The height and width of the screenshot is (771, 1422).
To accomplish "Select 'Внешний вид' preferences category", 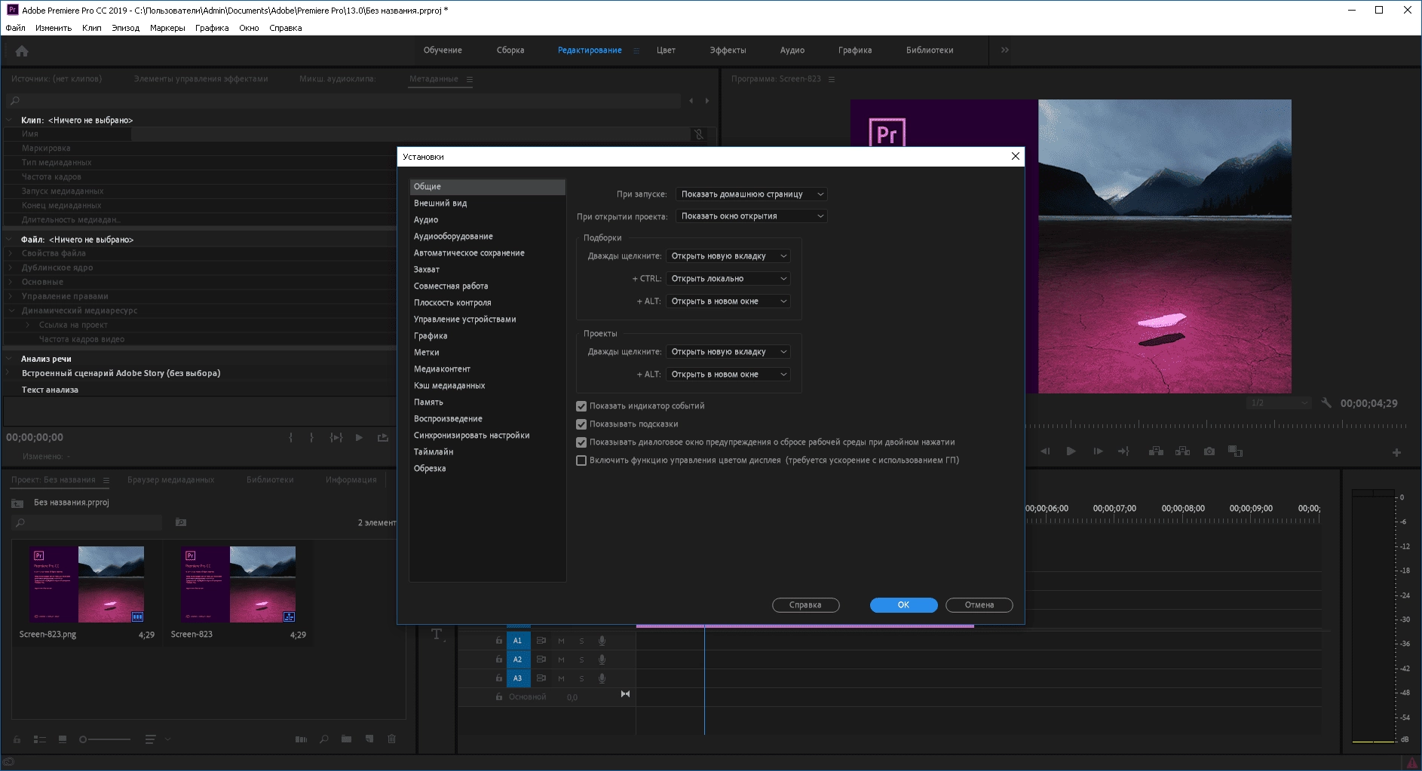I will coord(487,203).
